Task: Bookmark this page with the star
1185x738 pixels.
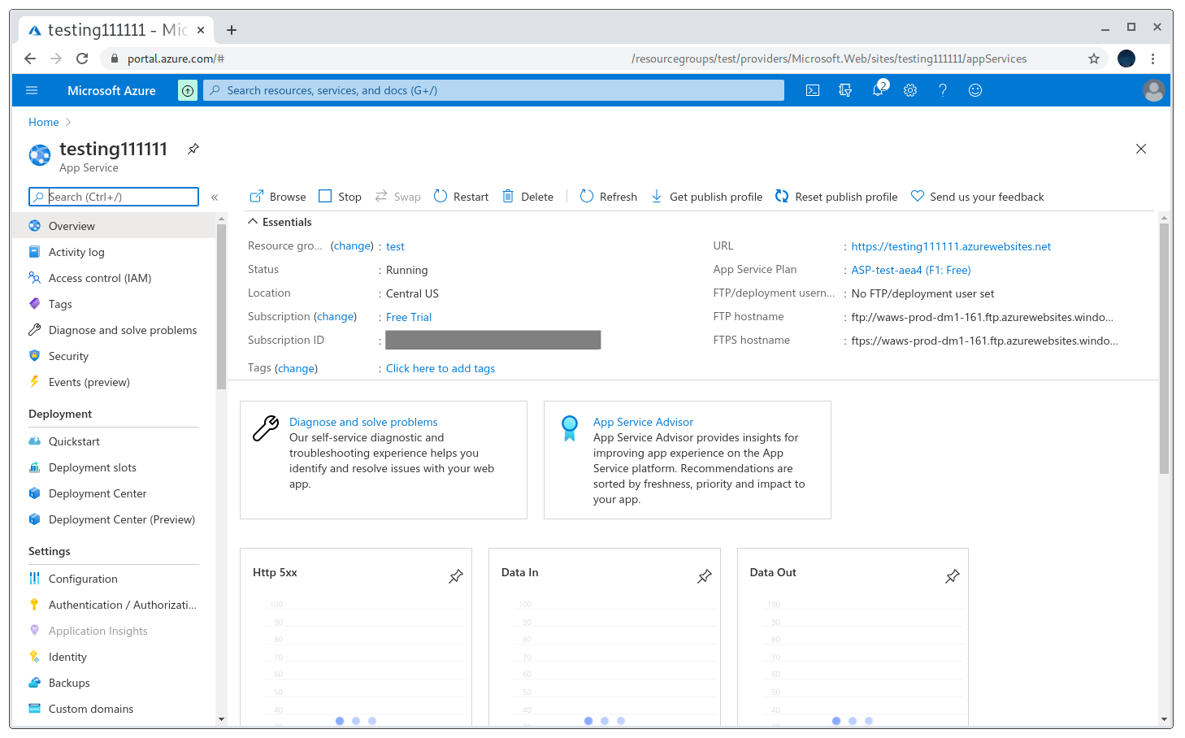Action: 1094,59
